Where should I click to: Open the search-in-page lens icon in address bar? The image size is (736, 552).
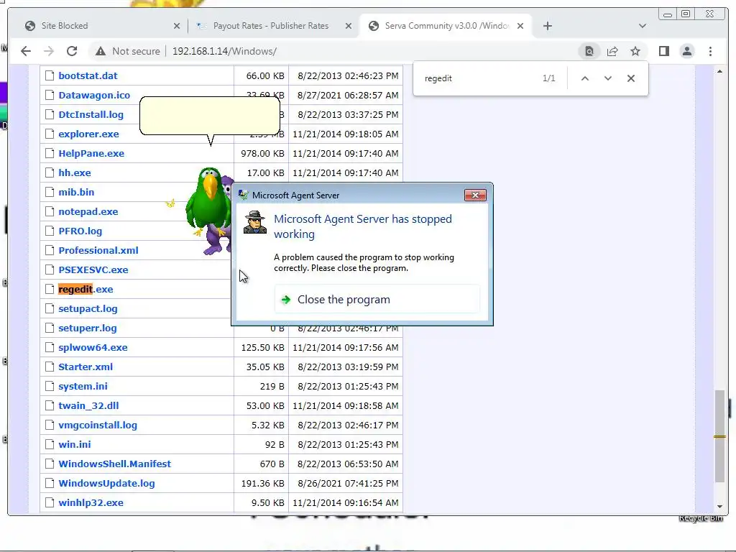(589, 51)
